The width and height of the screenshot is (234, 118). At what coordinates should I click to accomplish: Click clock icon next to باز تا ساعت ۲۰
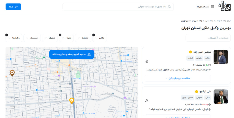click(x=209, y=65)
